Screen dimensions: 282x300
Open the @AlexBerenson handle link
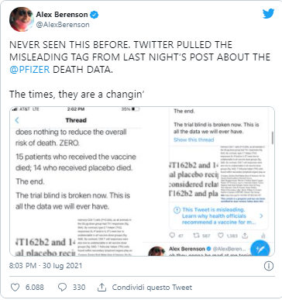click(x=63, y=25)
